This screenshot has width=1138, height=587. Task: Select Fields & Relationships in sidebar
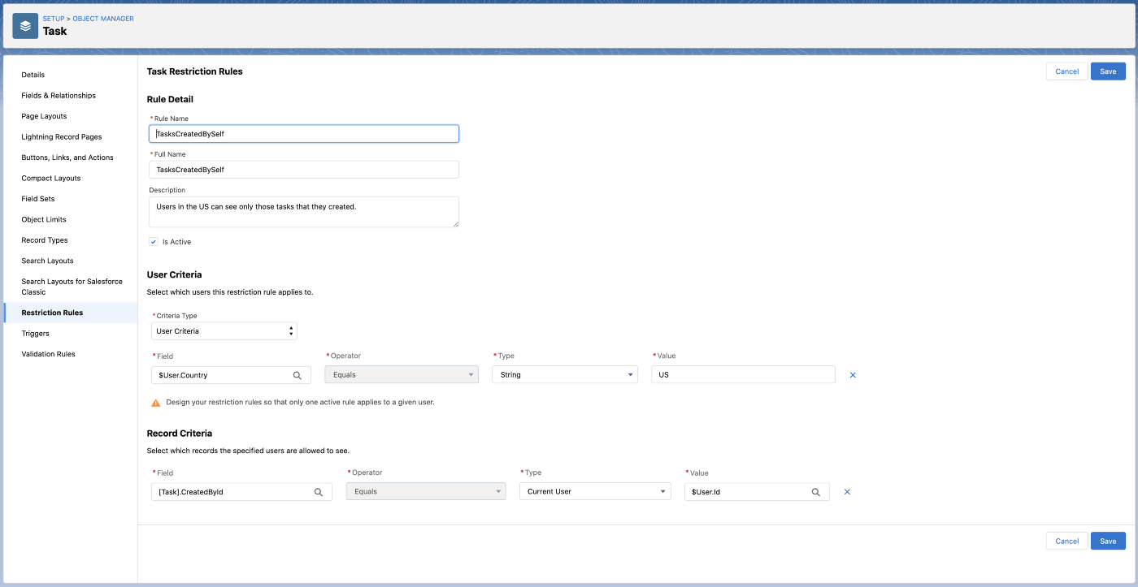(59, 95)
